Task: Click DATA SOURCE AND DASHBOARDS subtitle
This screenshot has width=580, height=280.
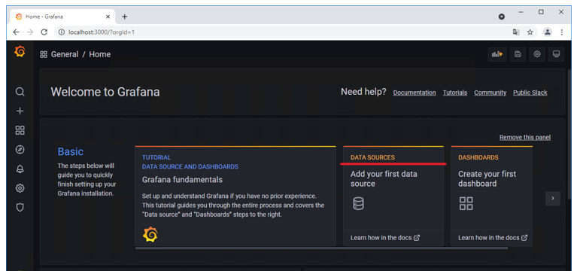Action: (190, 167)
